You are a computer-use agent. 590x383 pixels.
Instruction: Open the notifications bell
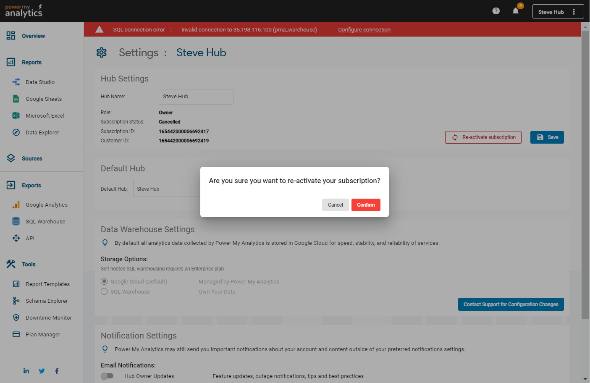click(x=516, y=11)
